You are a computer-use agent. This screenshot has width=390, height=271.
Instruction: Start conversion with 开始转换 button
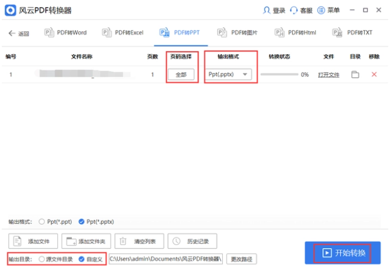click(x=342, y=253)
